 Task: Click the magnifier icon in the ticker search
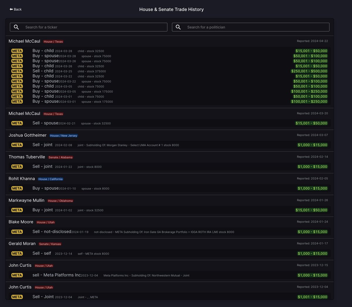16,27
